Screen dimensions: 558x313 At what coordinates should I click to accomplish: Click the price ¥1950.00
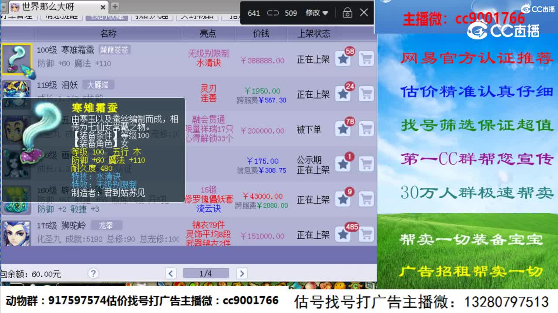coord(262,91)
